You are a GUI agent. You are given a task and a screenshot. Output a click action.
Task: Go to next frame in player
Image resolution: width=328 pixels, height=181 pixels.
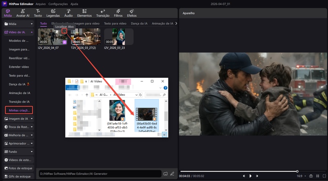257,176
